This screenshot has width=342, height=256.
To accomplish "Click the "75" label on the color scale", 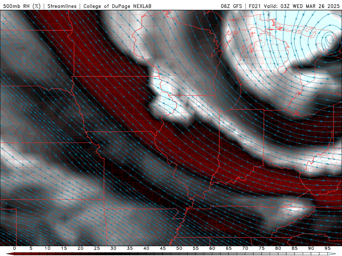I will click(x=262, y=248).
